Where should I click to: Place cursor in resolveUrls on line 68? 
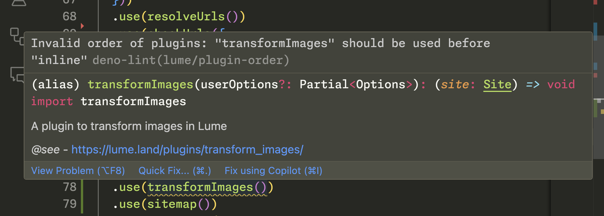click(x=186, y=17)
